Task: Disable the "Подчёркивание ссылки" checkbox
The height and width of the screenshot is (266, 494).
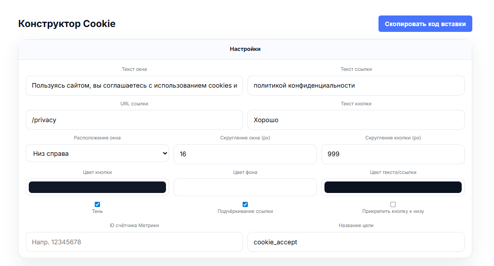Action: tap(245, 204)
